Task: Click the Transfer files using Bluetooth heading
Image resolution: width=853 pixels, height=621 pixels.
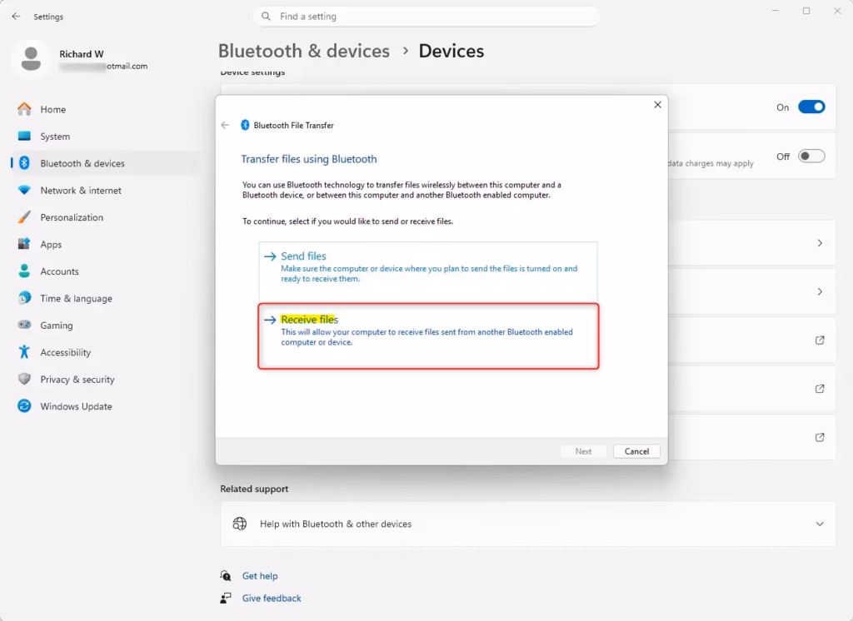Action: (x=308, y=159)
